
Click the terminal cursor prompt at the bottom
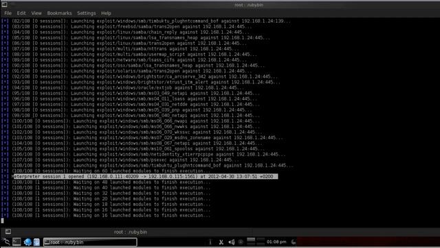[3, 221]
